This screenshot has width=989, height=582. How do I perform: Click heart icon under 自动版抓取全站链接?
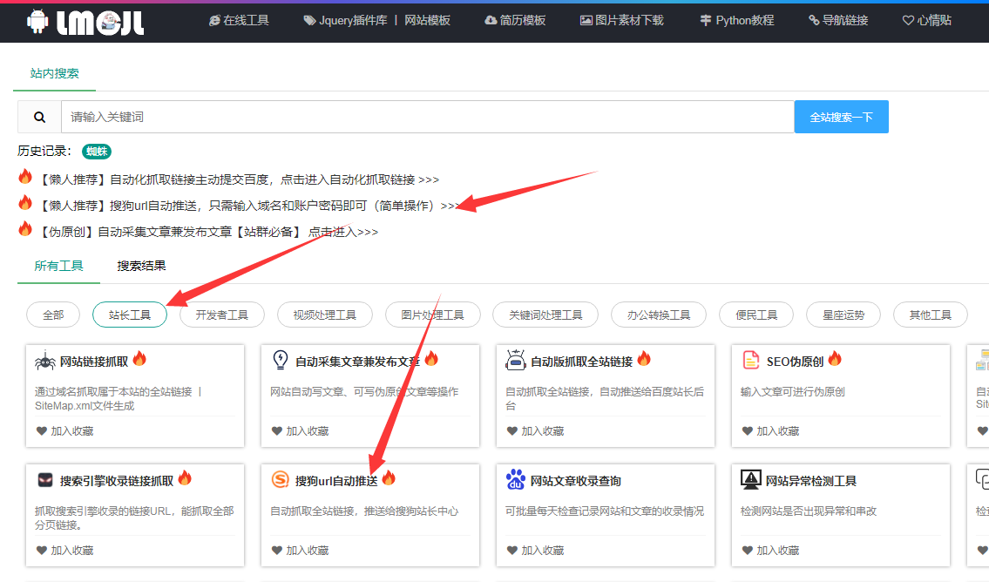(x=512, y=431)
